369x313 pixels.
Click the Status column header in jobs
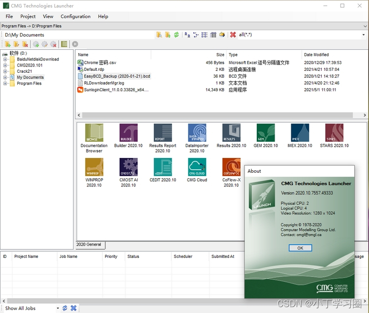pyautogui.click(x=148, y=256)
